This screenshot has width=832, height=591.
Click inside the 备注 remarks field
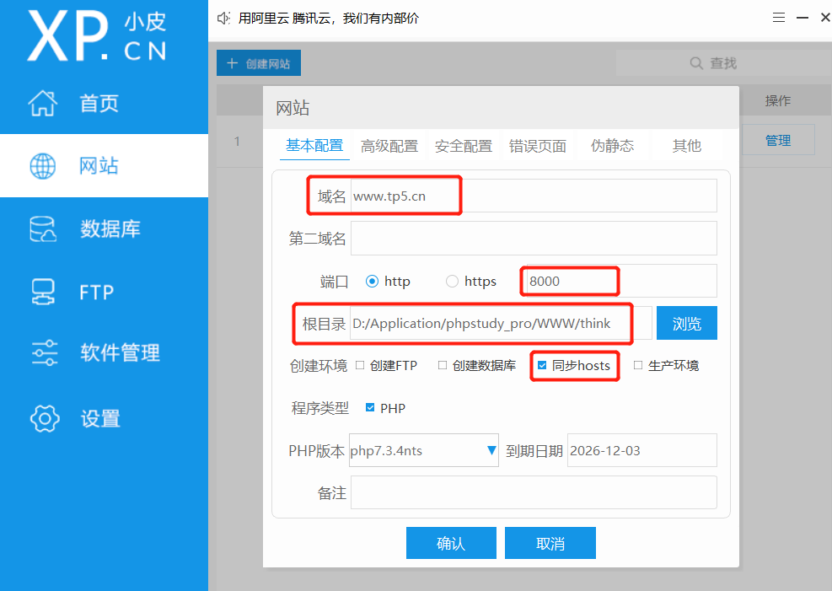click(x=533, y=492)
